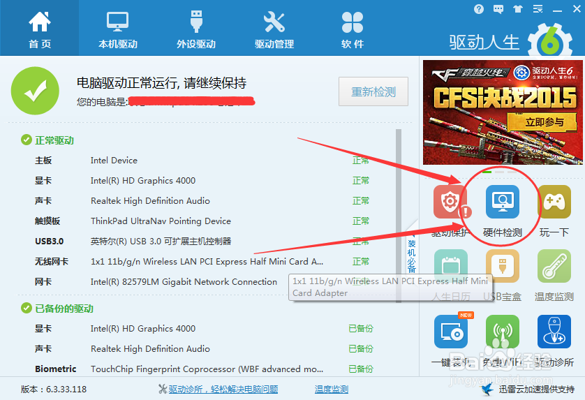
Task: Click the driver list vertical scrollbar
Action: coord(399,215)
